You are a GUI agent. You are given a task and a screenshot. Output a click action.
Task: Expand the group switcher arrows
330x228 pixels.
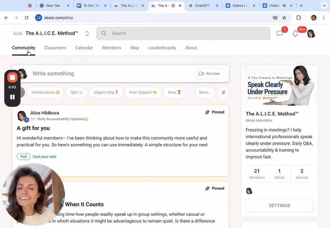[x=87, y=33]
